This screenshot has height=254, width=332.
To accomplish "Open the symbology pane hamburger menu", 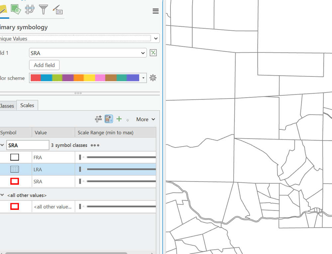I will [x=156, y=11].
